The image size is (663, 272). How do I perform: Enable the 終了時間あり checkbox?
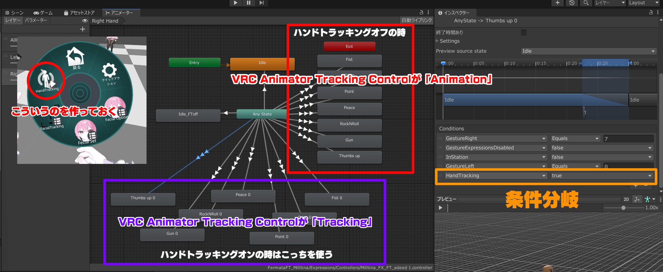click(x=524, y=32)
